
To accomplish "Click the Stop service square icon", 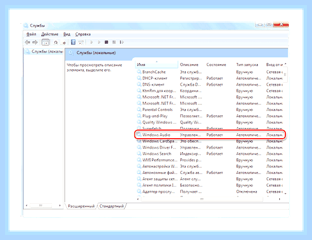I will click(107, 42).
